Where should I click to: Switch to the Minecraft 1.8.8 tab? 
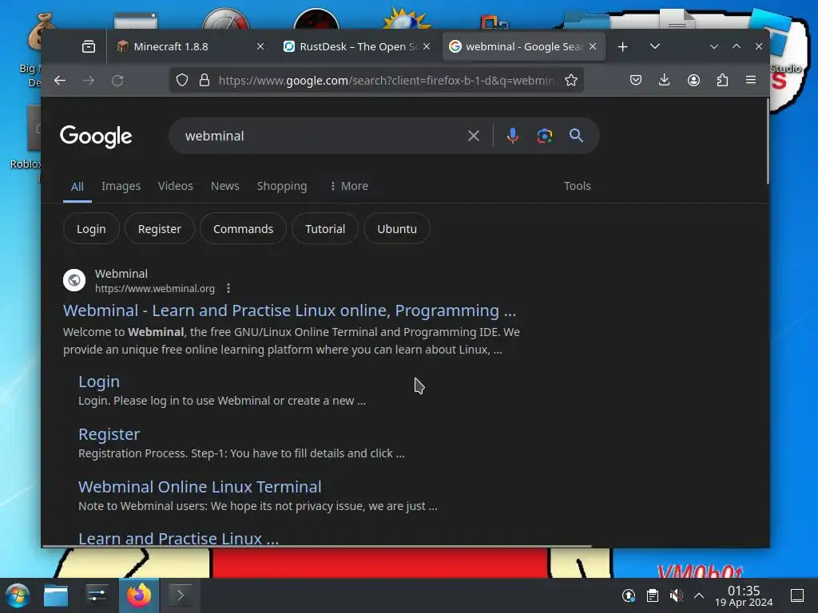tap(189, 47)
